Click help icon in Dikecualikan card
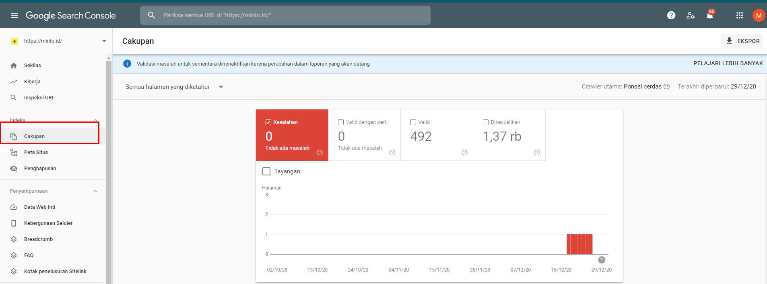Screen dimensions: 767x284 (x=537, y=152)
